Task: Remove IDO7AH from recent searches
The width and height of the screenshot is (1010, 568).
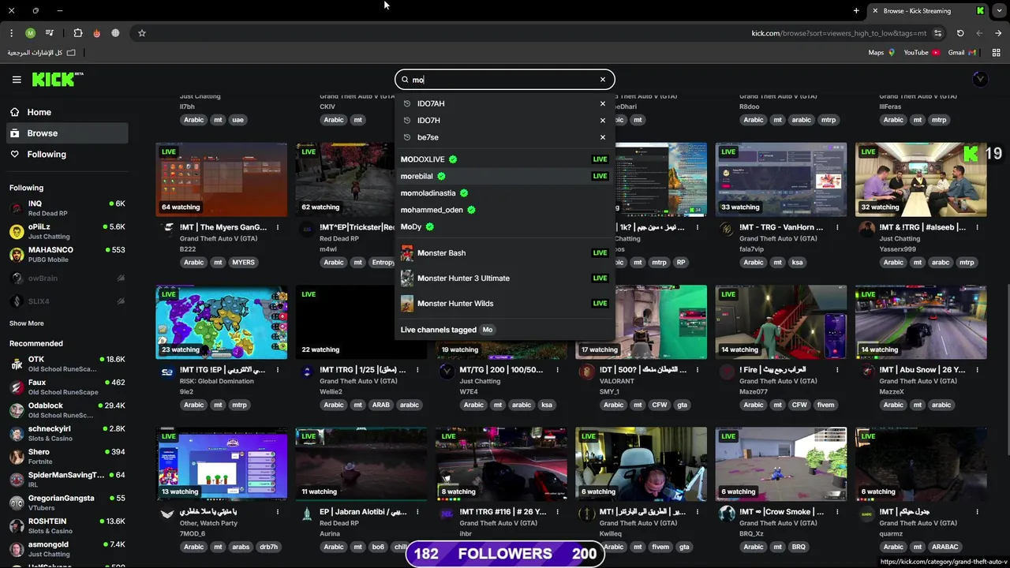Action: point(602,103)
